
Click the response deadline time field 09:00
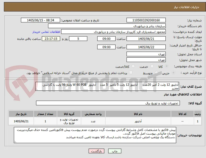click(106, 39)
